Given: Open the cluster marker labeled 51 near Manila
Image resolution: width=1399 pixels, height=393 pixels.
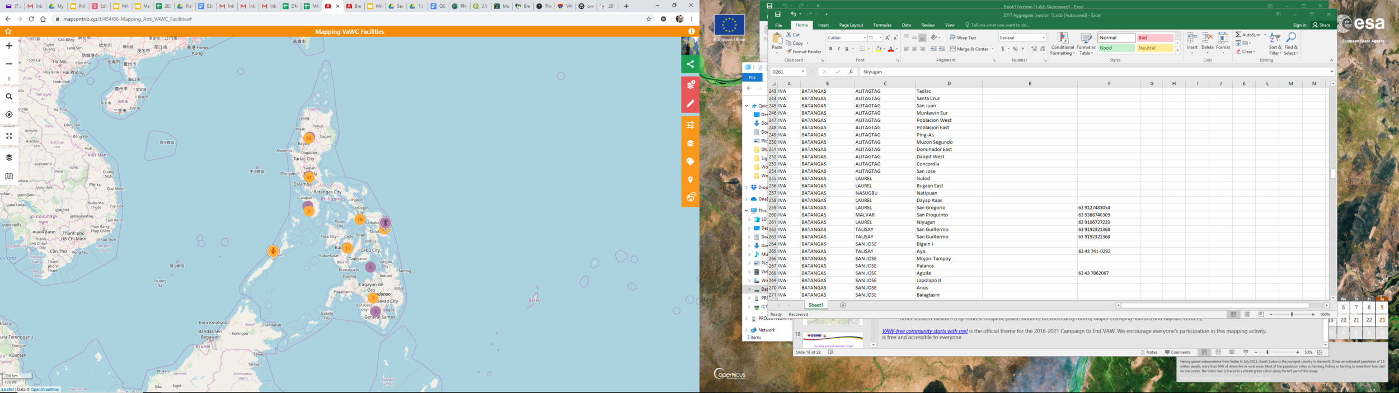Looking at the screenshot, I should 309,177.
